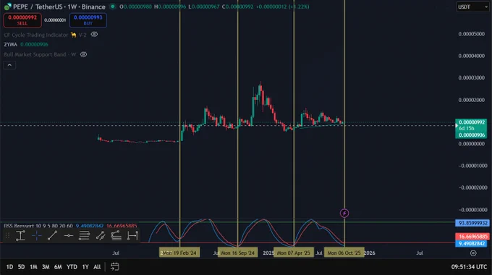Click the 2026 time axis label
492x275 pixels.
pyautogui.click(x=370, y=253)
